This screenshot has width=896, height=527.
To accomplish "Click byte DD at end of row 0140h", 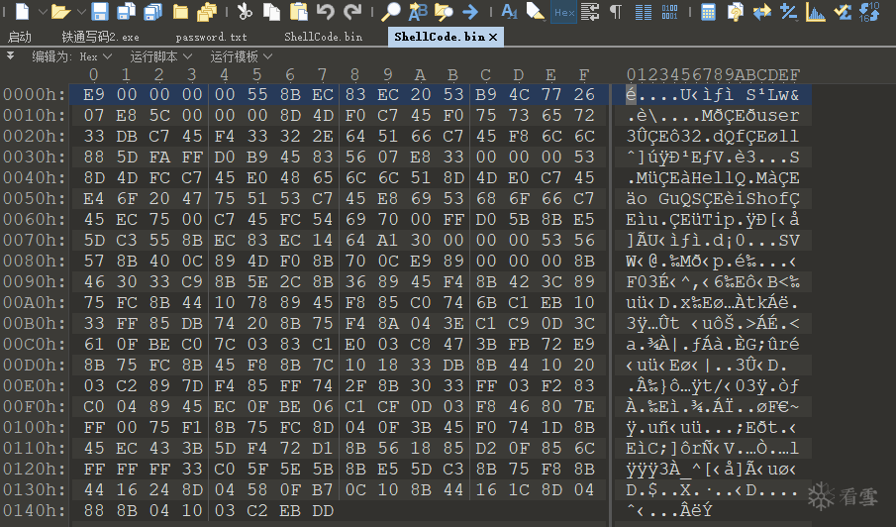I will (323, 510).
